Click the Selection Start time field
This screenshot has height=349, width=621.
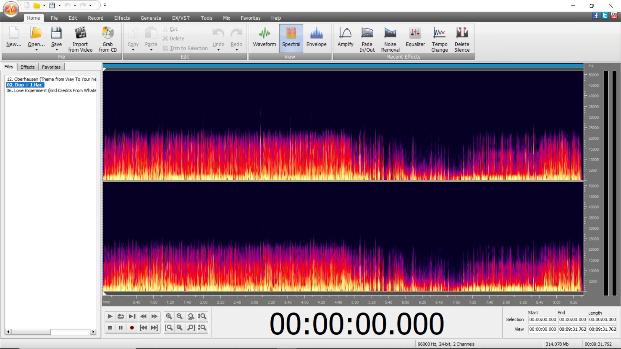542,320
